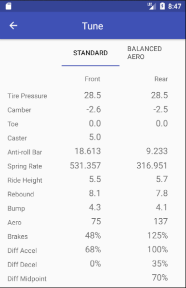Image resolution: width=186 pixels, height=288 pixels.
Task: Tap rear Spring Rate value 316.951
Action: [152, 165]
